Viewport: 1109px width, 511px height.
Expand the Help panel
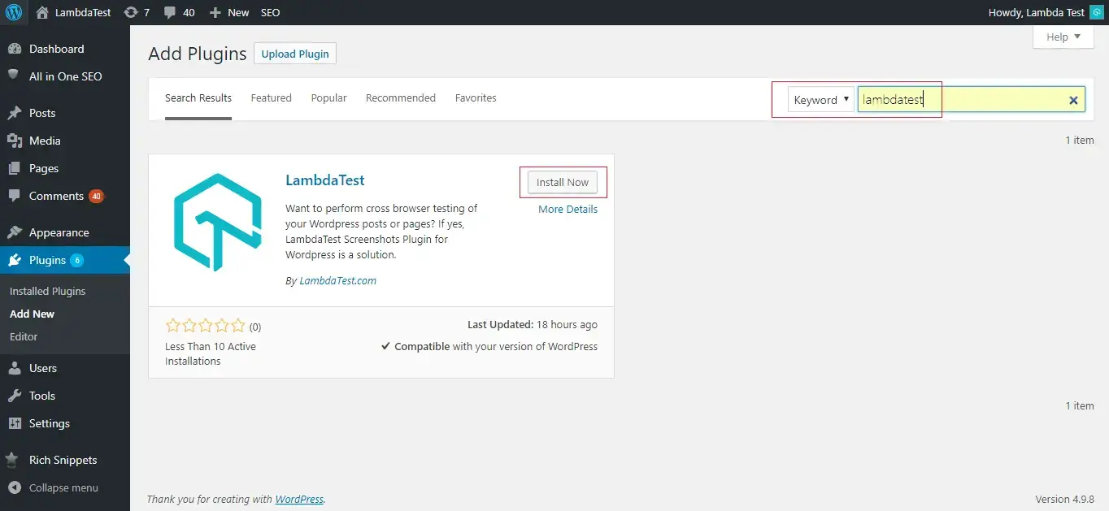pos(1062,37)
